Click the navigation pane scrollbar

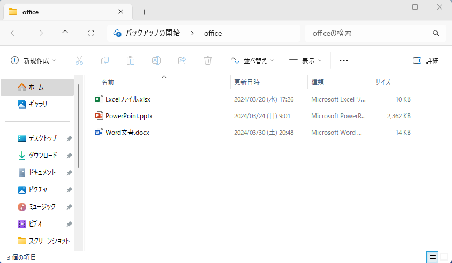pos(78,126)
